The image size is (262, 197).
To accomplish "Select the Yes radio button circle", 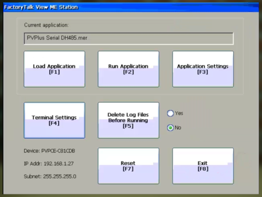I will click(170, 113).
